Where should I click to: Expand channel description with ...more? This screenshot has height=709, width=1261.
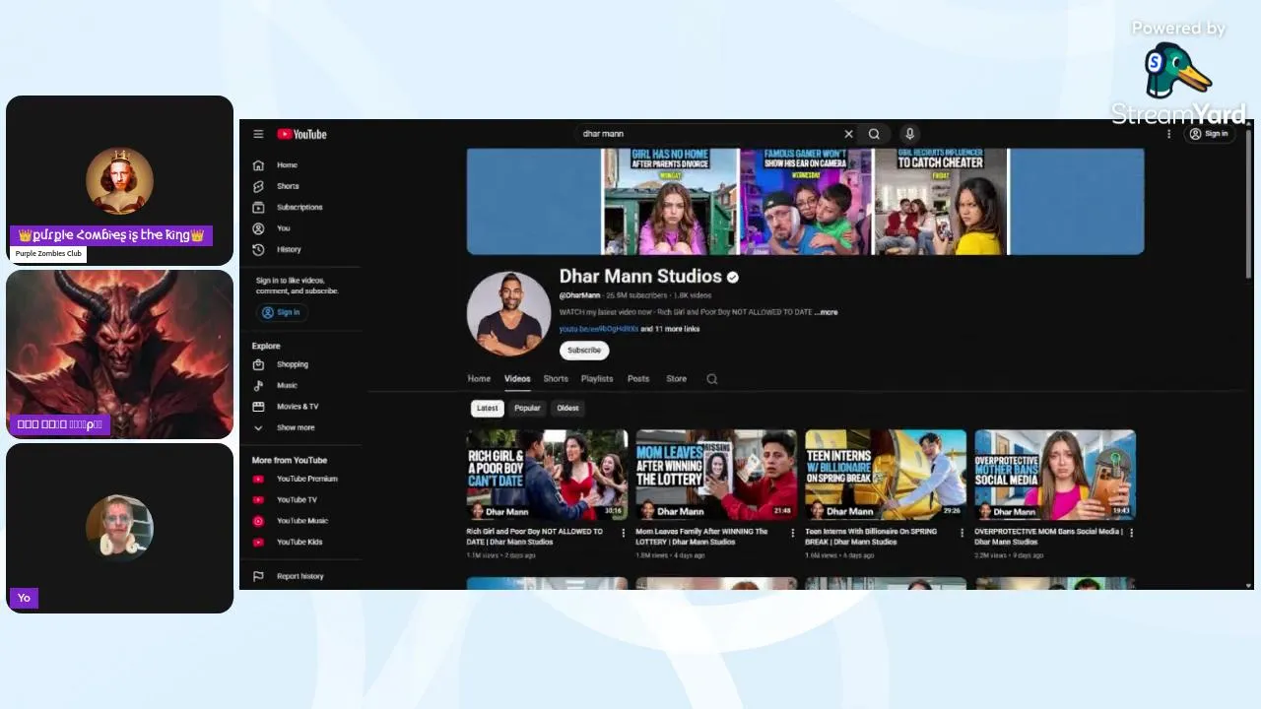pyautogui.click(x=828, y=312)
